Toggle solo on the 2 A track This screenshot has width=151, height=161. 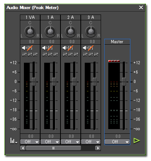pyautogui.click(x=71, y=48)
